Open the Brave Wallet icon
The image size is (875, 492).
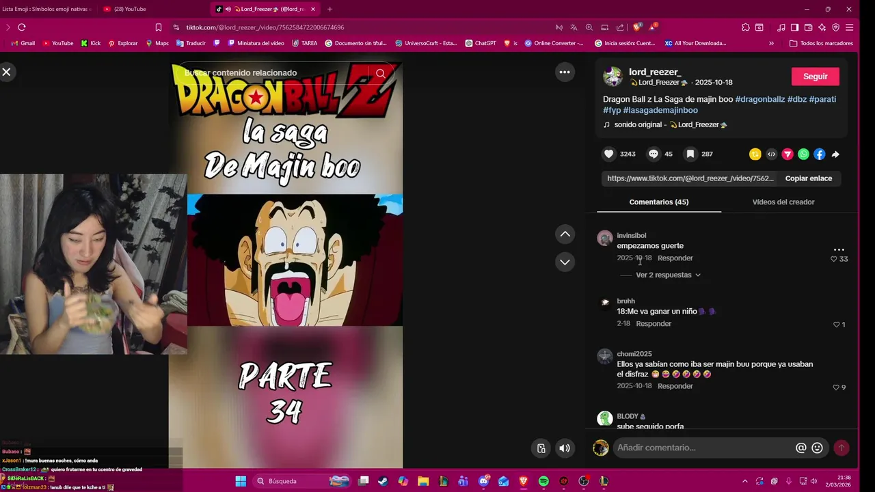pyautogui.click(x=808, y=27)
